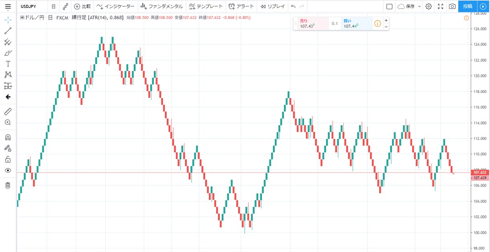Click the 売り sell button at 107.43

tap(313, 24)
